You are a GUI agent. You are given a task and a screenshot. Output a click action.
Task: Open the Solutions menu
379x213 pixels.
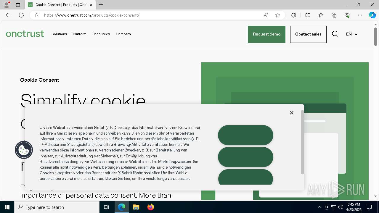tap(59, 34)
